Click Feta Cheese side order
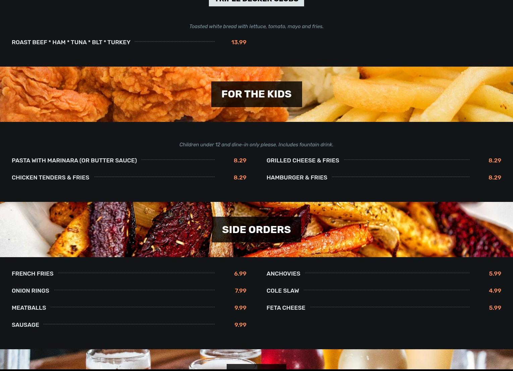The height and width of the screenshot is (371, 513). pos(286,308)
